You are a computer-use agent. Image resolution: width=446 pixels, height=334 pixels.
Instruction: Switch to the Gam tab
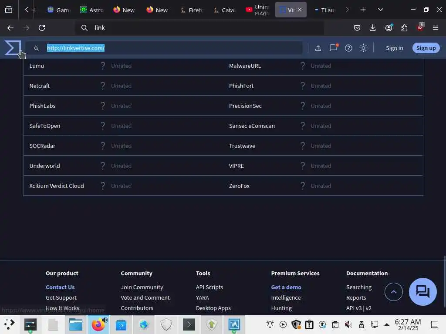tap(59, 10)
